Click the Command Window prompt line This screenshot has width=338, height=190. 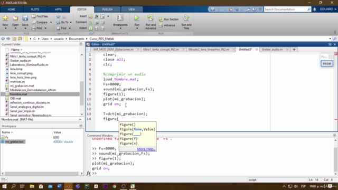(211, 173)
